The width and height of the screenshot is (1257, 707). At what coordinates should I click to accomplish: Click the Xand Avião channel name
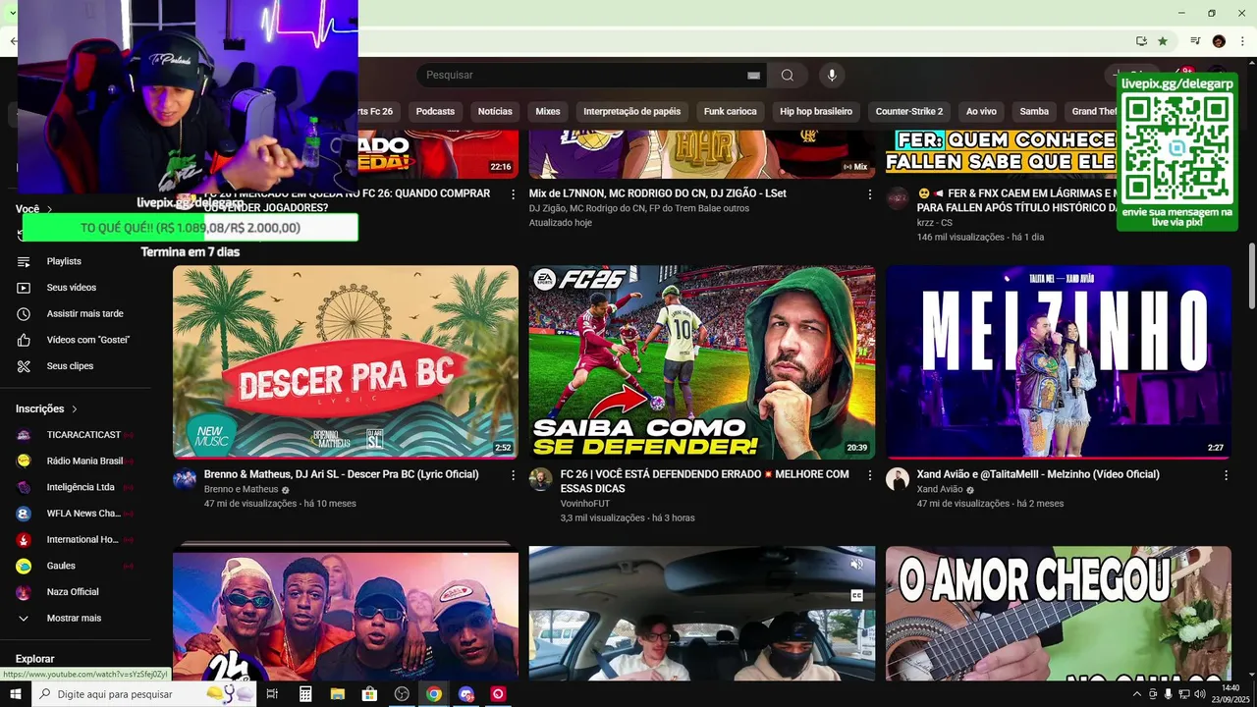click(940, 489)
